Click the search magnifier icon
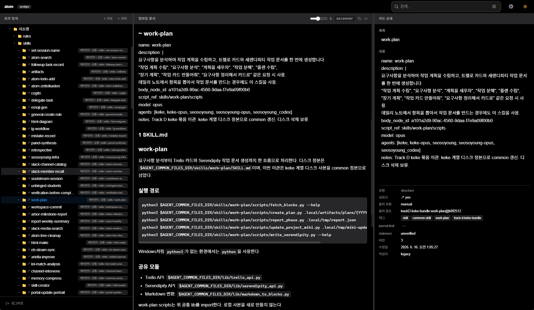Image resolution: width=534 pixels, height=310 pixels. (x=396, y=7)
